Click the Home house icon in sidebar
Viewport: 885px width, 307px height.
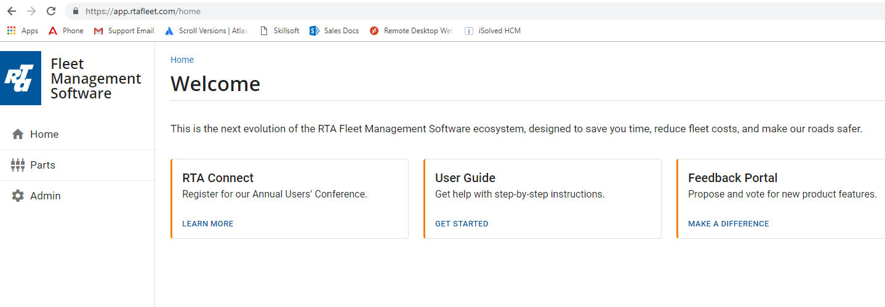18,134
